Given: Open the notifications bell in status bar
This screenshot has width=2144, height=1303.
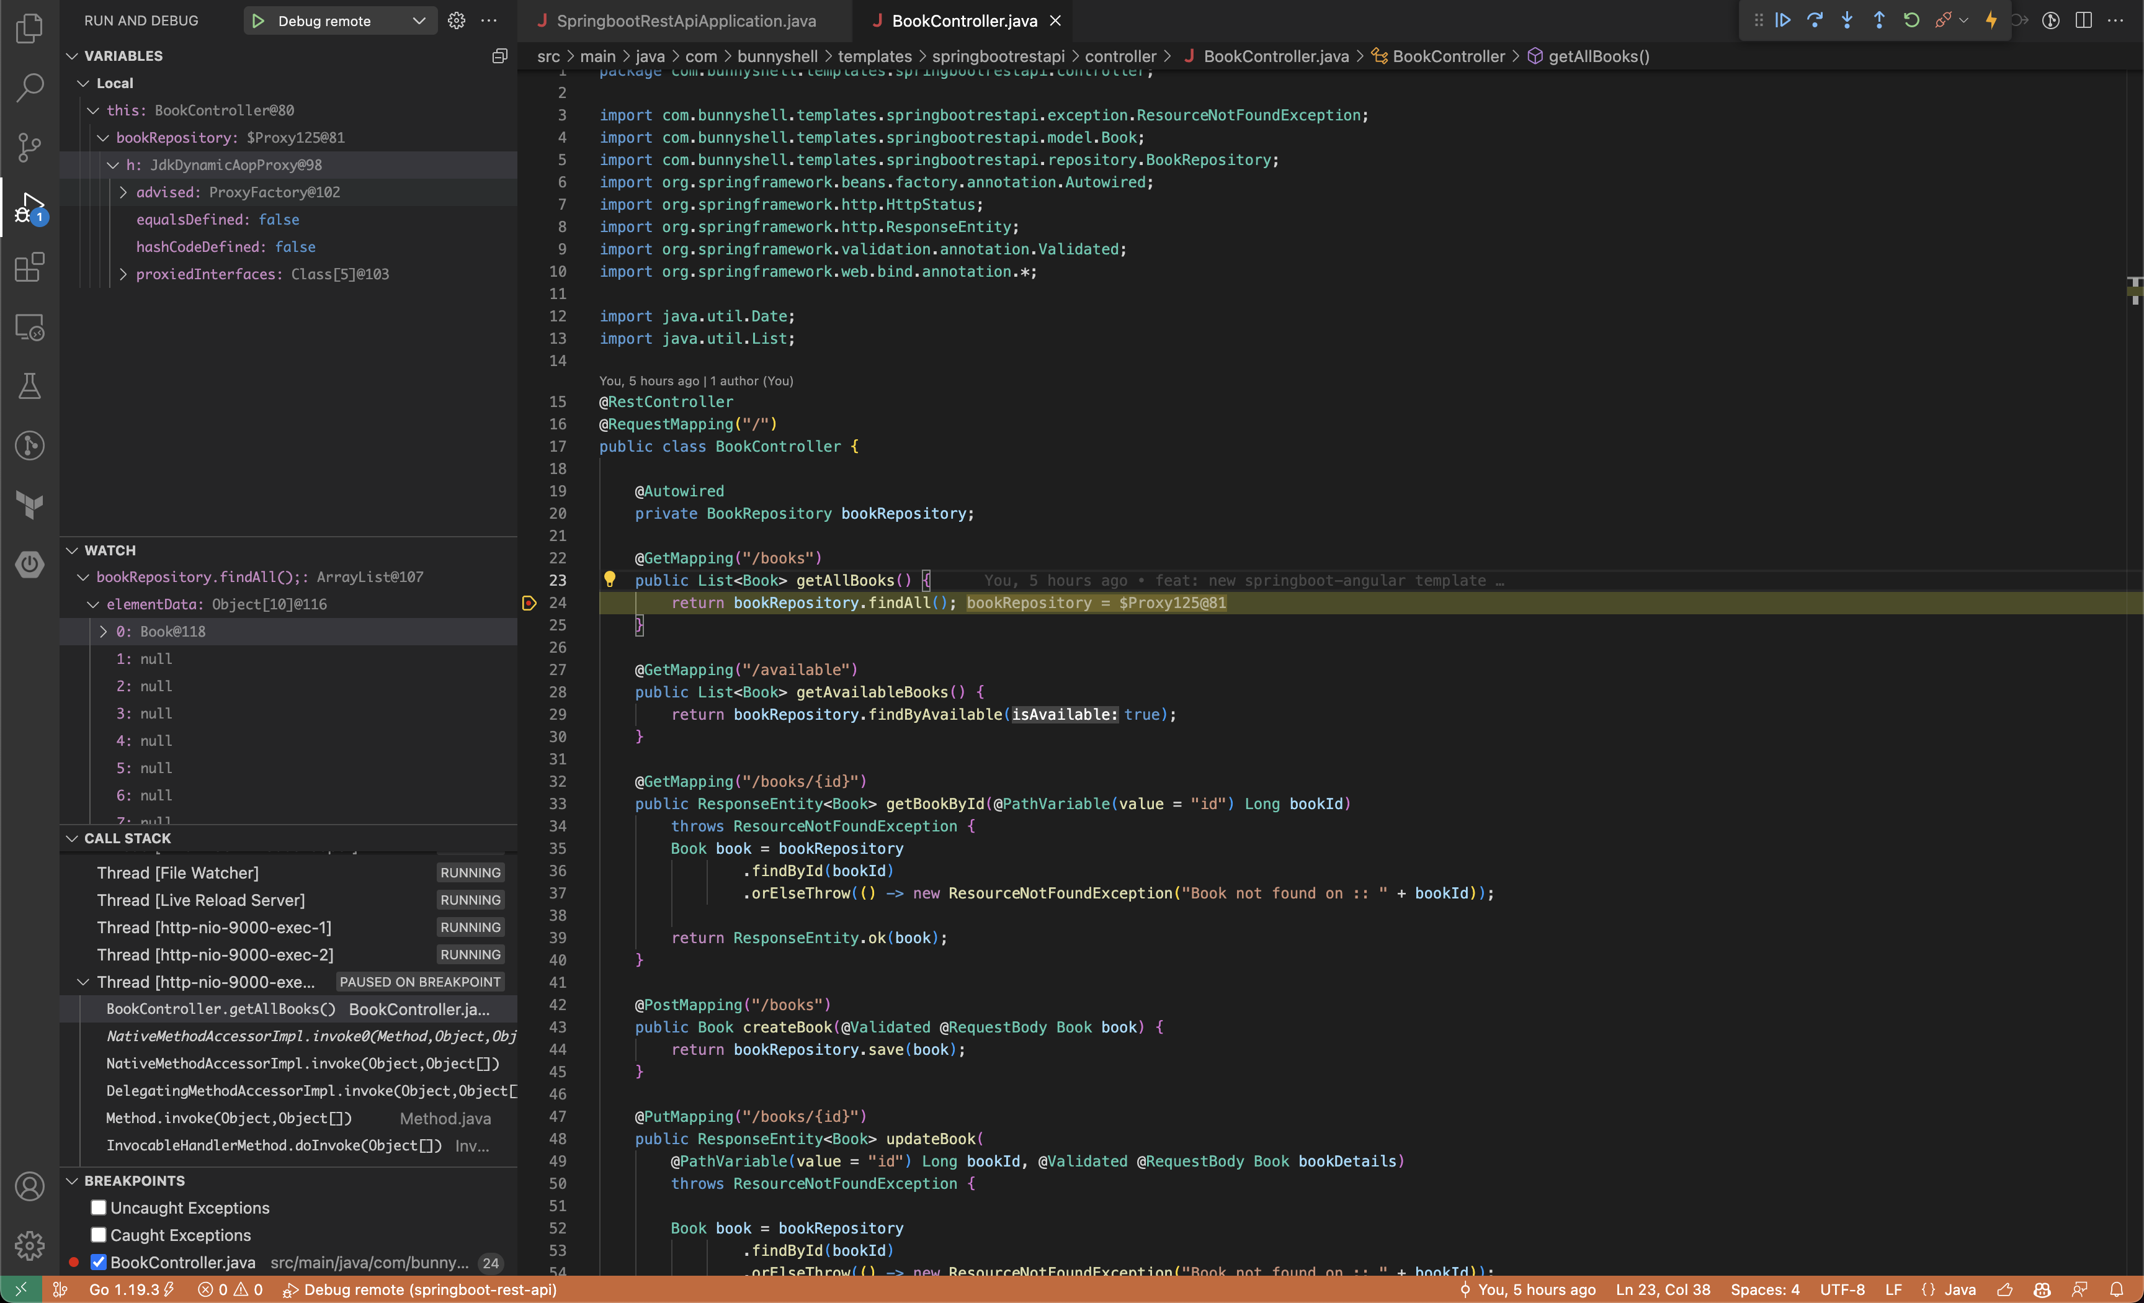Looking at the screenshot, I should coord(2116,1289).
